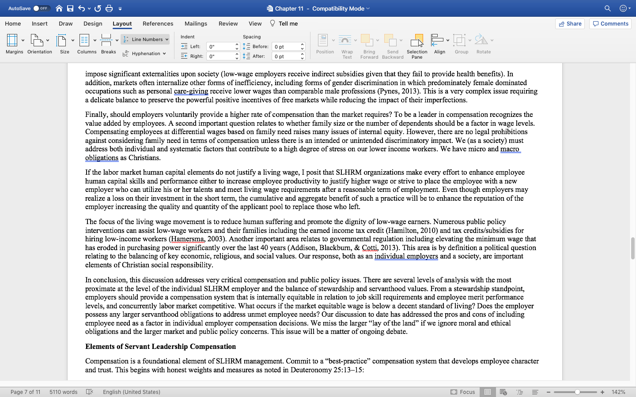Click the misspelled word Hamersma

pyautogui.click(x=187, y=239)
